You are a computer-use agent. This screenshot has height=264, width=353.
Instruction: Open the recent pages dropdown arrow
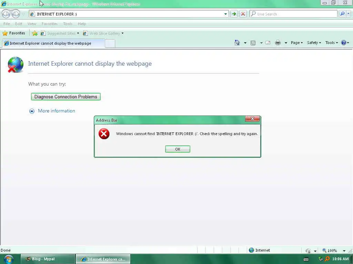point(23,14)
